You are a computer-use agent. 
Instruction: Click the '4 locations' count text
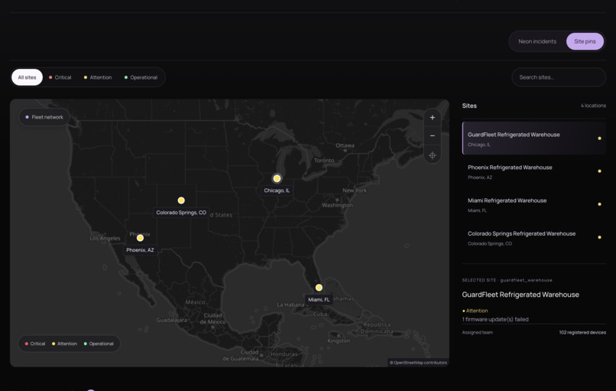(x=593, y=106)
